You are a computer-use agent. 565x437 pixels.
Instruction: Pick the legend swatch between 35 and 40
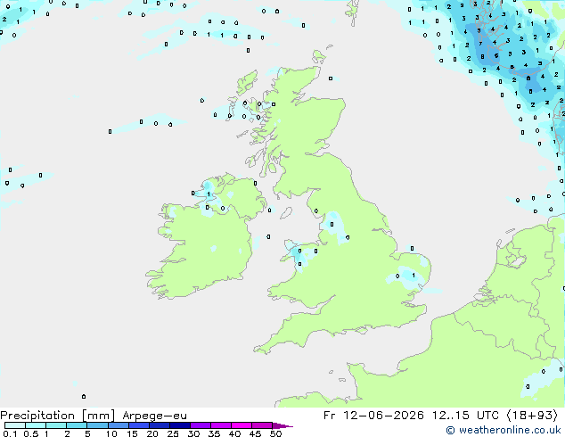click(221, 425)
